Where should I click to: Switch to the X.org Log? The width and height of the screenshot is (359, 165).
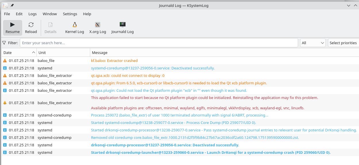[98, 28]
